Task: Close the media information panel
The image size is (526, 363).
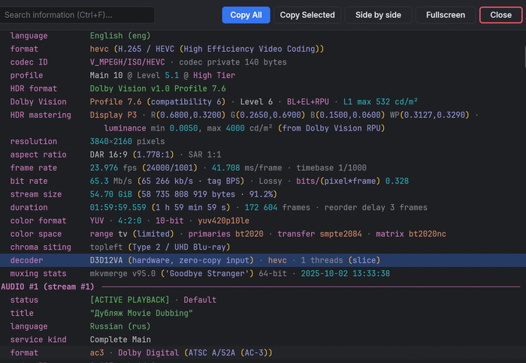Action: point(501,15)
